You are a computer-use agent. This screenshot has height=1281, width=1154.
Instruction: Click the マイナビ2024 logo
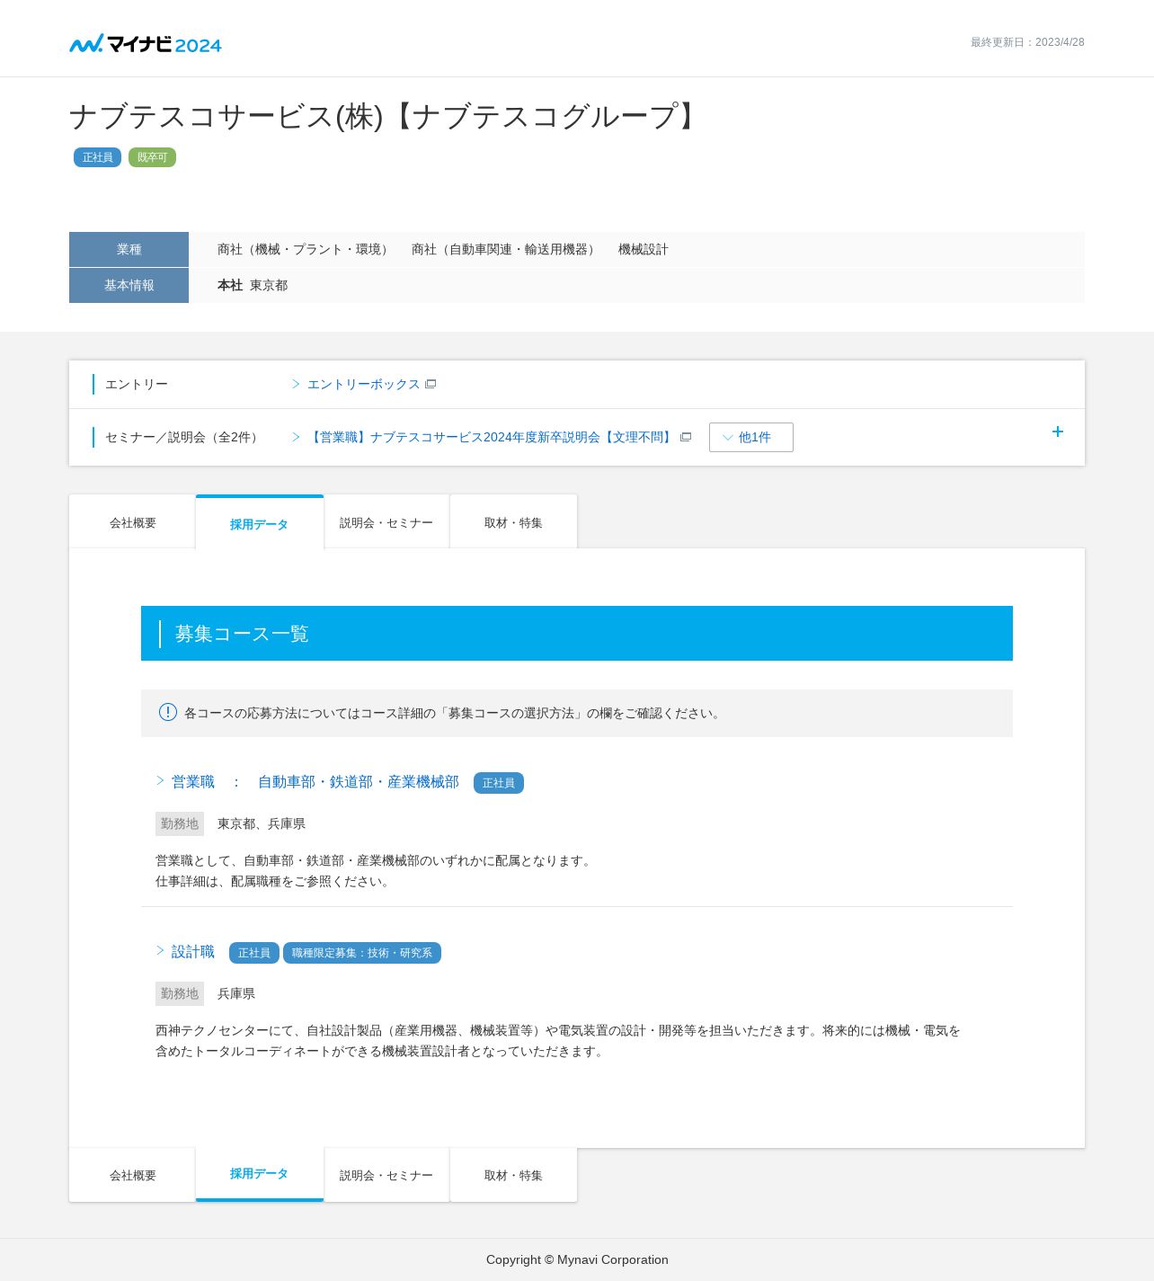(x=146, y=44)
